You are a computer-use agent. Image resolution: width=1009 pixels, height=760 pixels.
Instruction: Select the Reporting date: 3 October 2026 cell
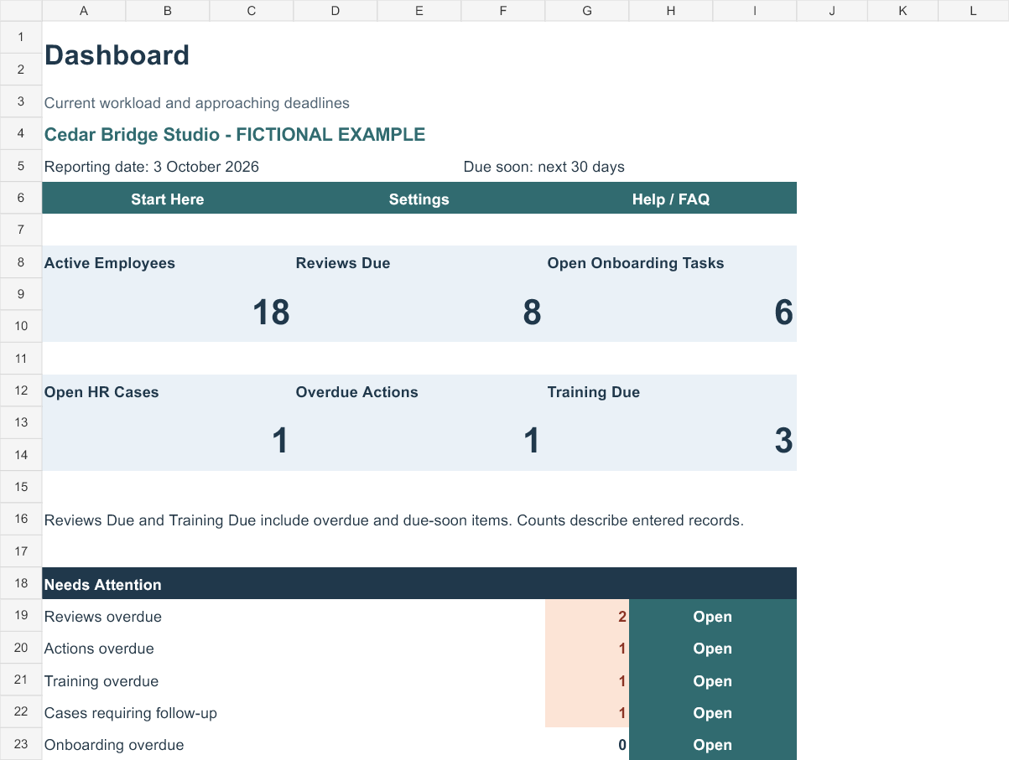(152, 167)
